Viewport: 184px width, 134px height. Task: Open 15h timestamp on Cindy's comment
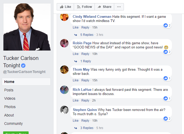[x=95, y=27]
